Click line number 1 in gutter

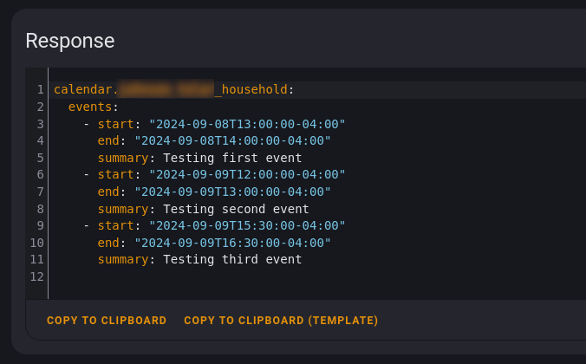(x=40, y=89)
